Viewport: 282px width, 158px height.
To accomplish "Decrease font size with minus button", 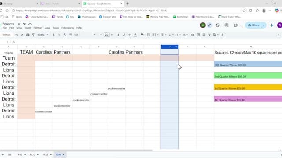I will (x=101, y=35).
